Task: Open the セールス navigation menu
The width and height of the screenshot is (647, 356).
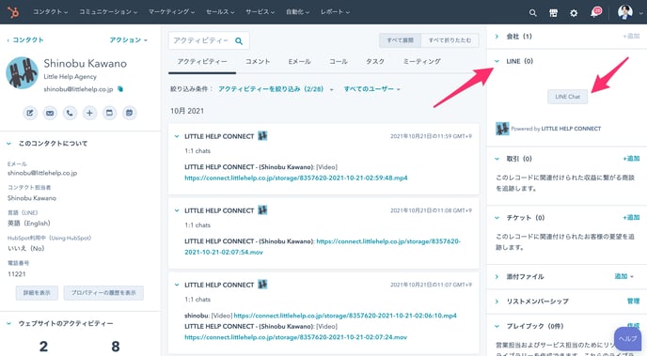Action: (x=220, y=12)
